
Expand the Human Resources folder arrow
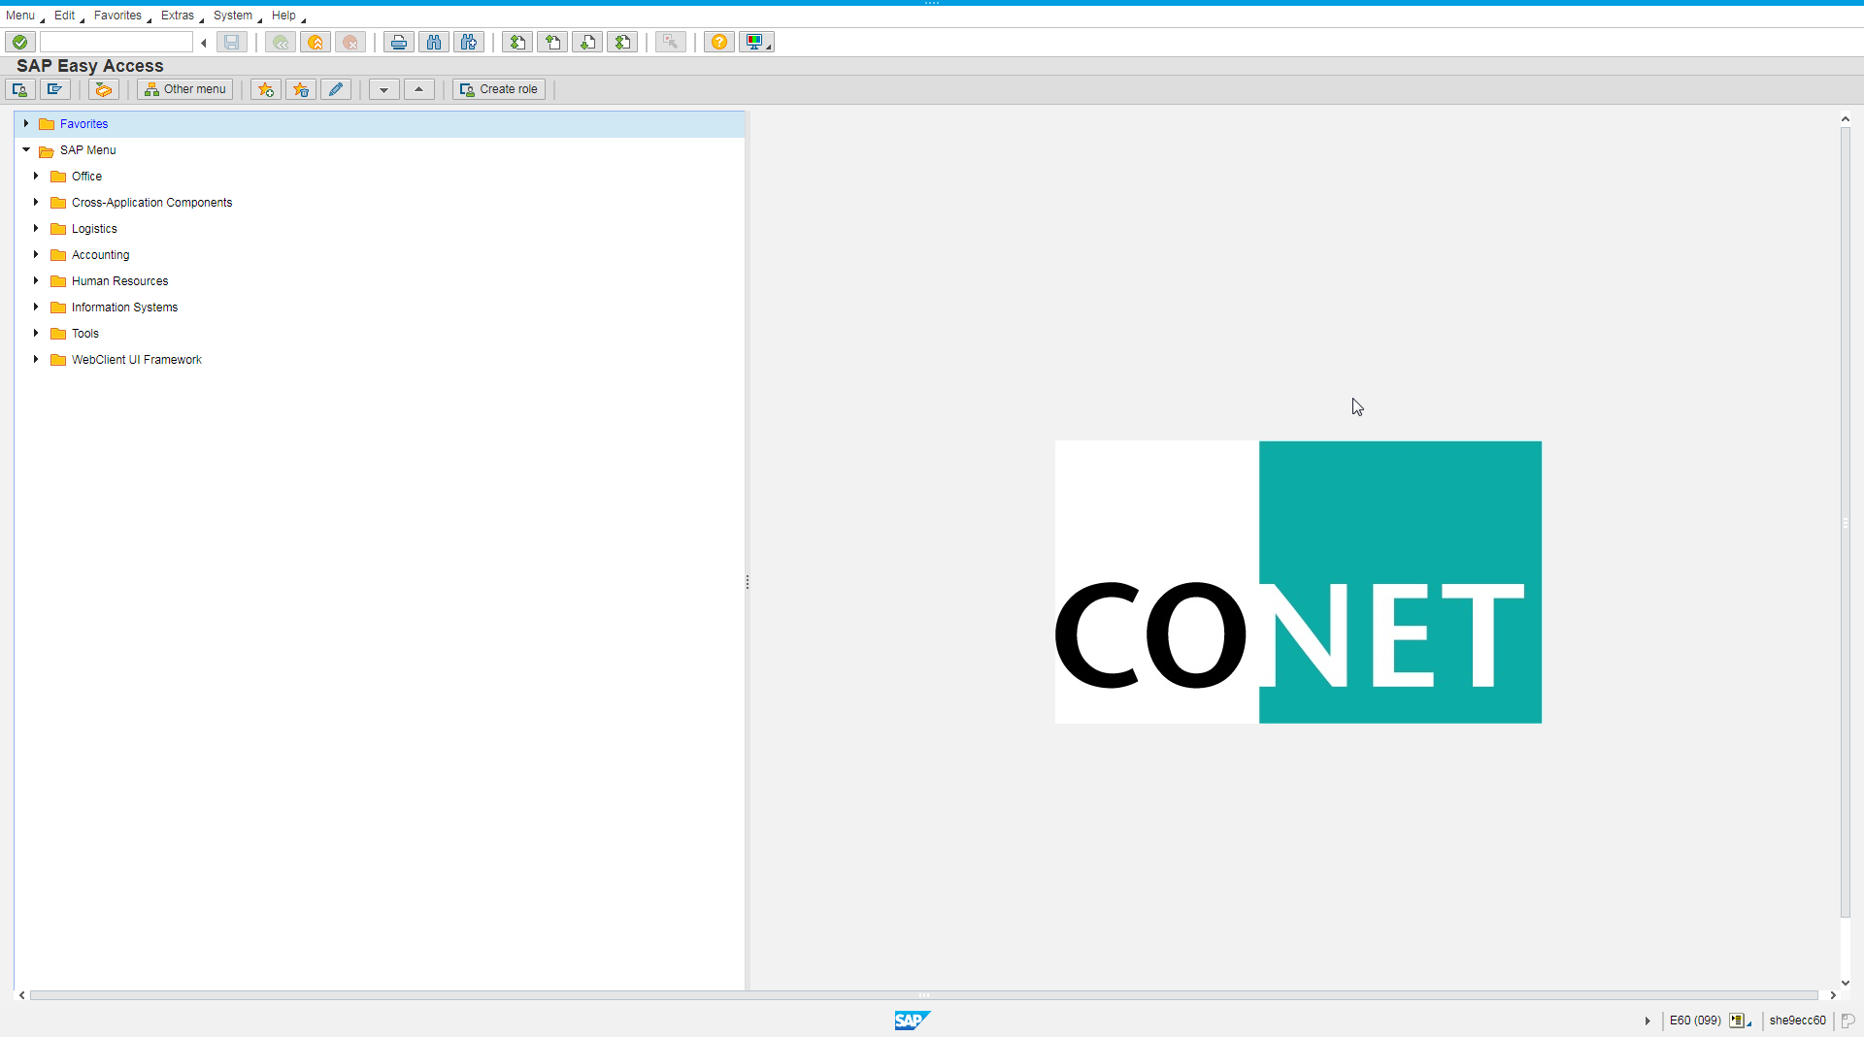[36, 281]
